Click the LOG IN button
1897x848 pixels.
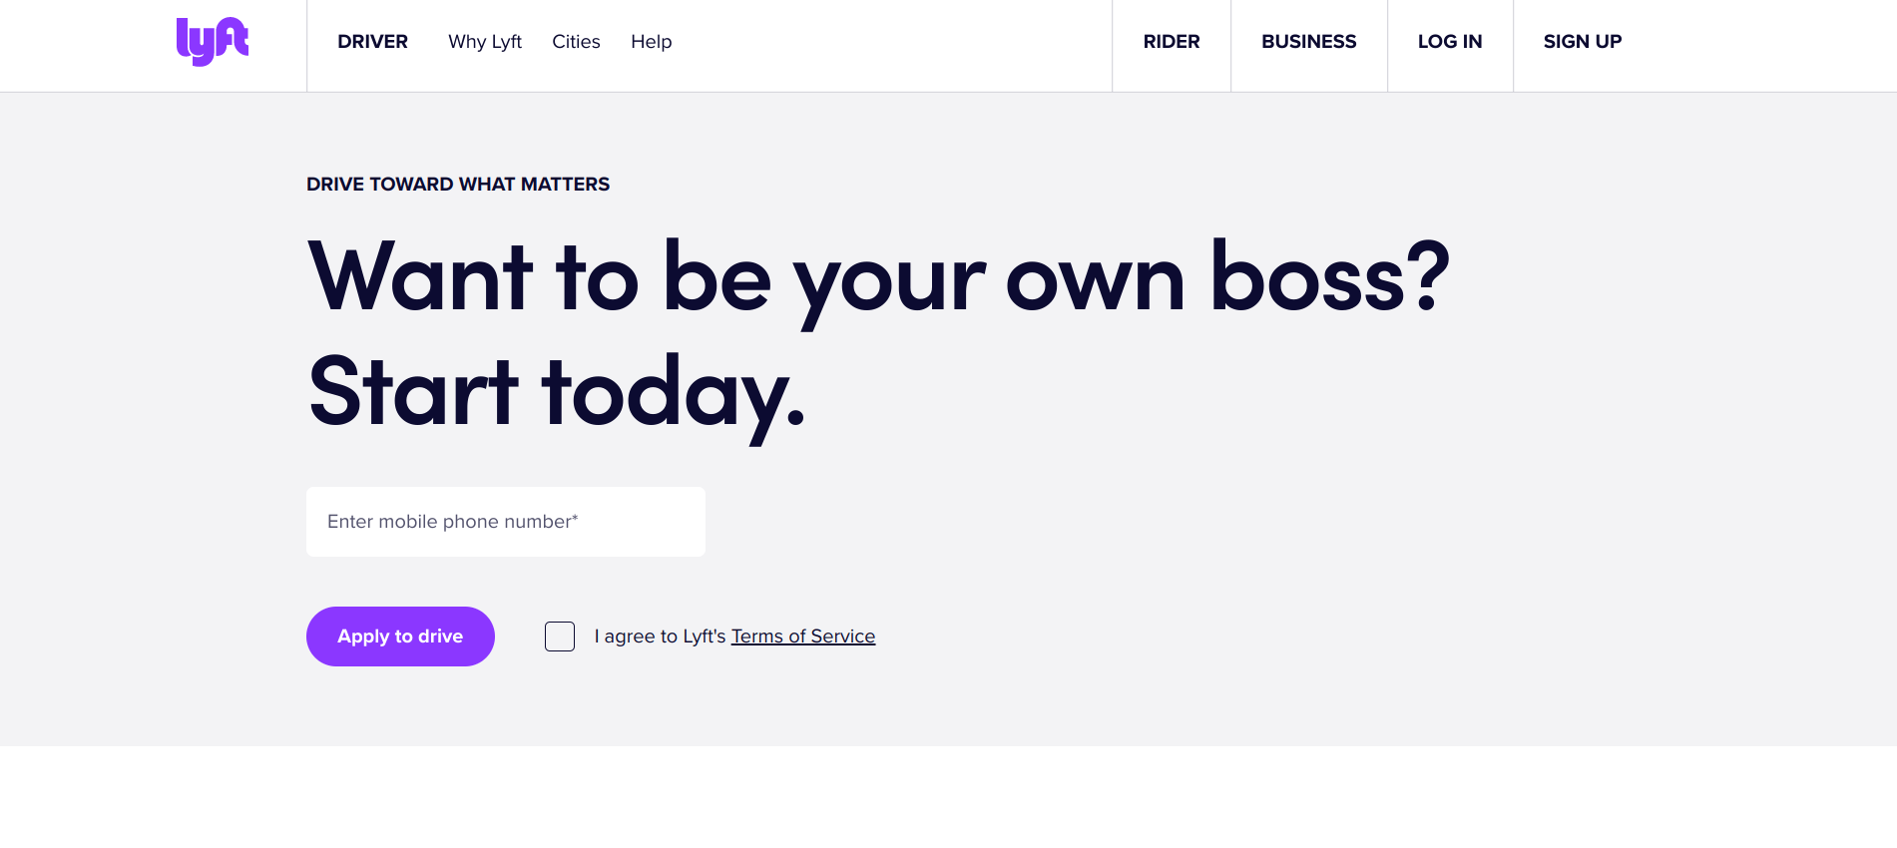pos(1449,42)
